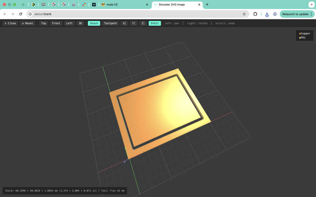Click the Copper legend entry
Screen dimensions: 316x197
(x=305, y=34)
